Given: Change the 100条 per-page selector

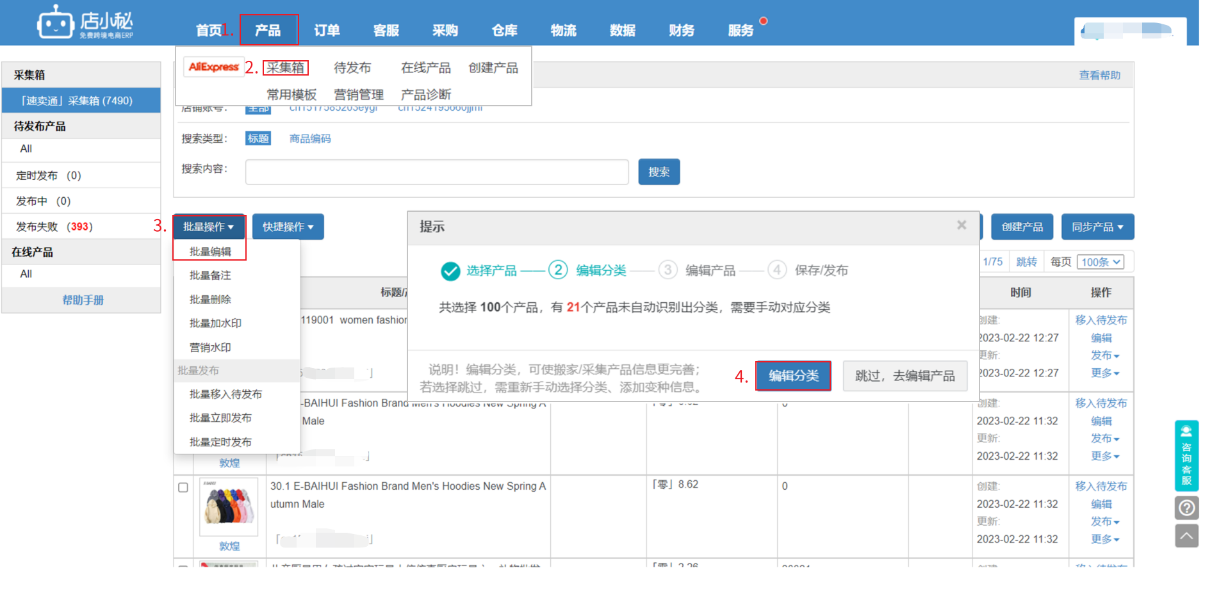Looking at the screenshot, I should pos(1101,262).
